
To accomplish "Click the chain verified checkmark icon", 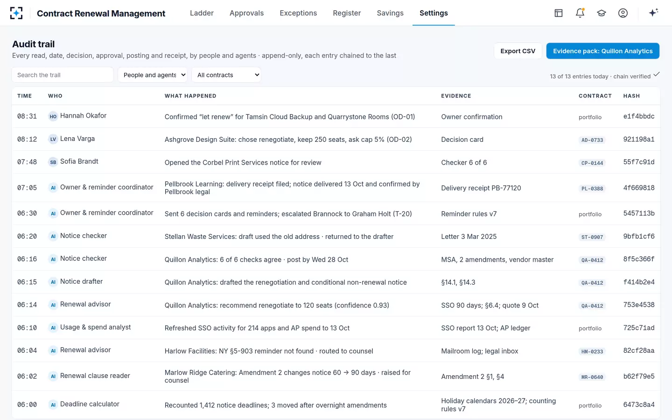I will [657, 74].
